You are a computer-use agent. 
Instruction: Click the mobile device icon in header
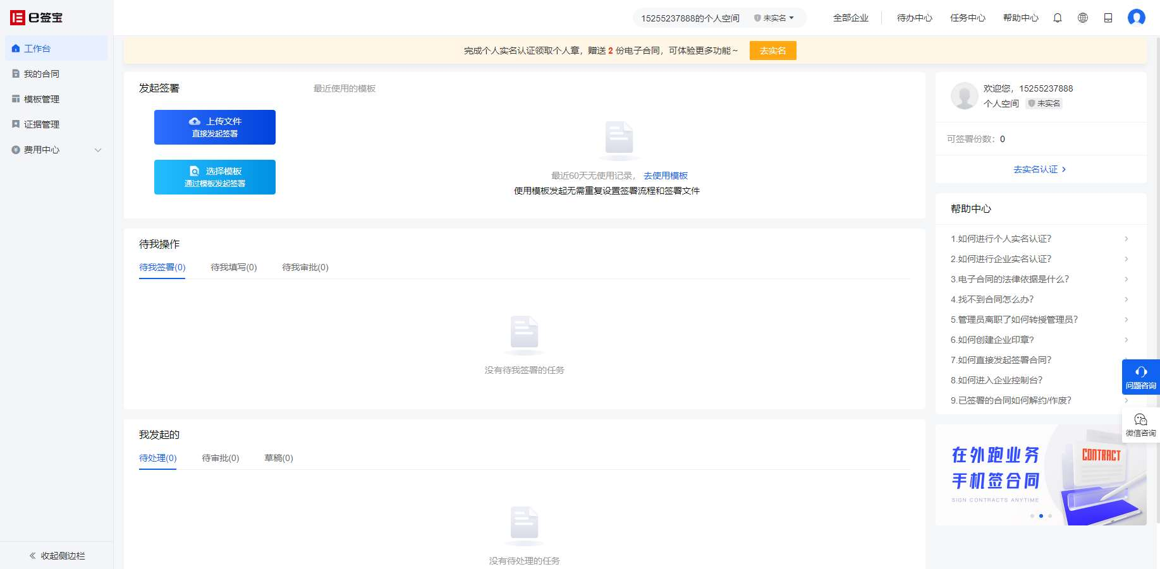pos(1108,18)
